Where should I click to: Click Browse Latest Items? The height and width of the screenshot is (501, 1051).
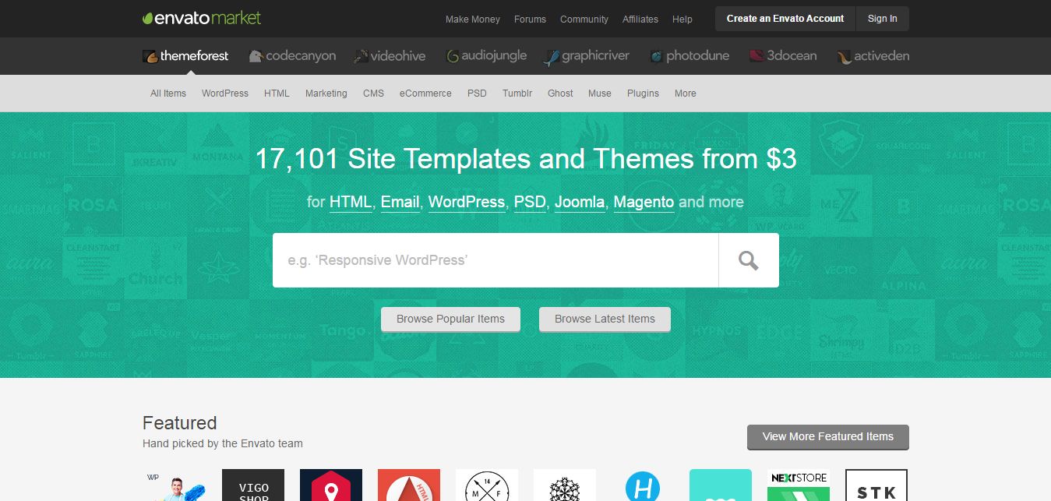click(605, 319)
